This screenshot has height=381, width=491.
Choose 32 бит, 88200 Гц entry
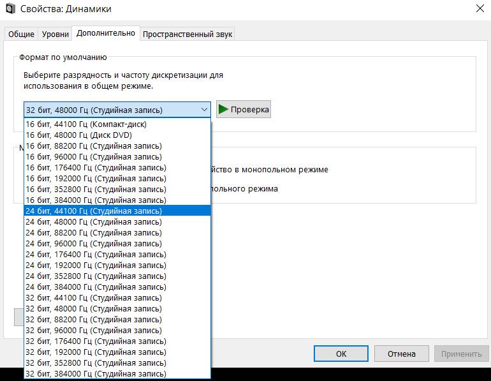117,320
